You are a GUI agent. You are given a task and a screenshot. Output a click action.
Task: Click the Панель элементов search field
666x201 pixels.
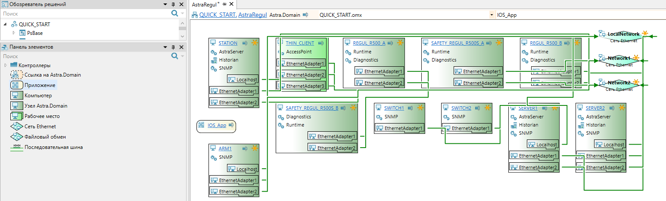coord(86,56)
